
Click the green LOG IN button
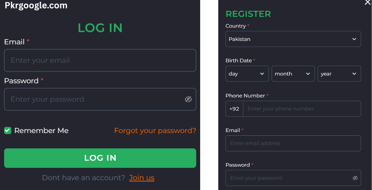click(100, 158)
